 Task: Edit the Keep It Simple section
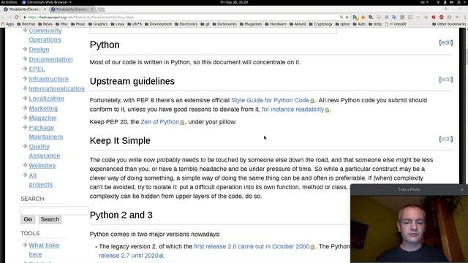tap(446, 139)
